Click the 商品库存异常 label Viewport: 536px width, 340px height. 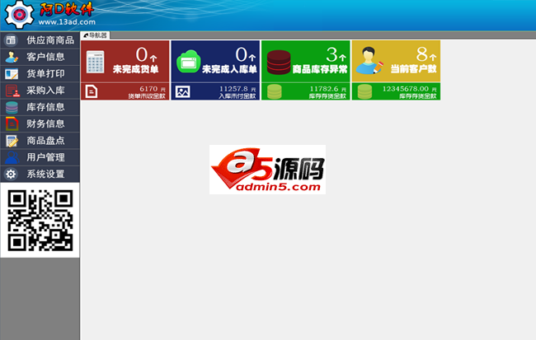coord(320,69)
